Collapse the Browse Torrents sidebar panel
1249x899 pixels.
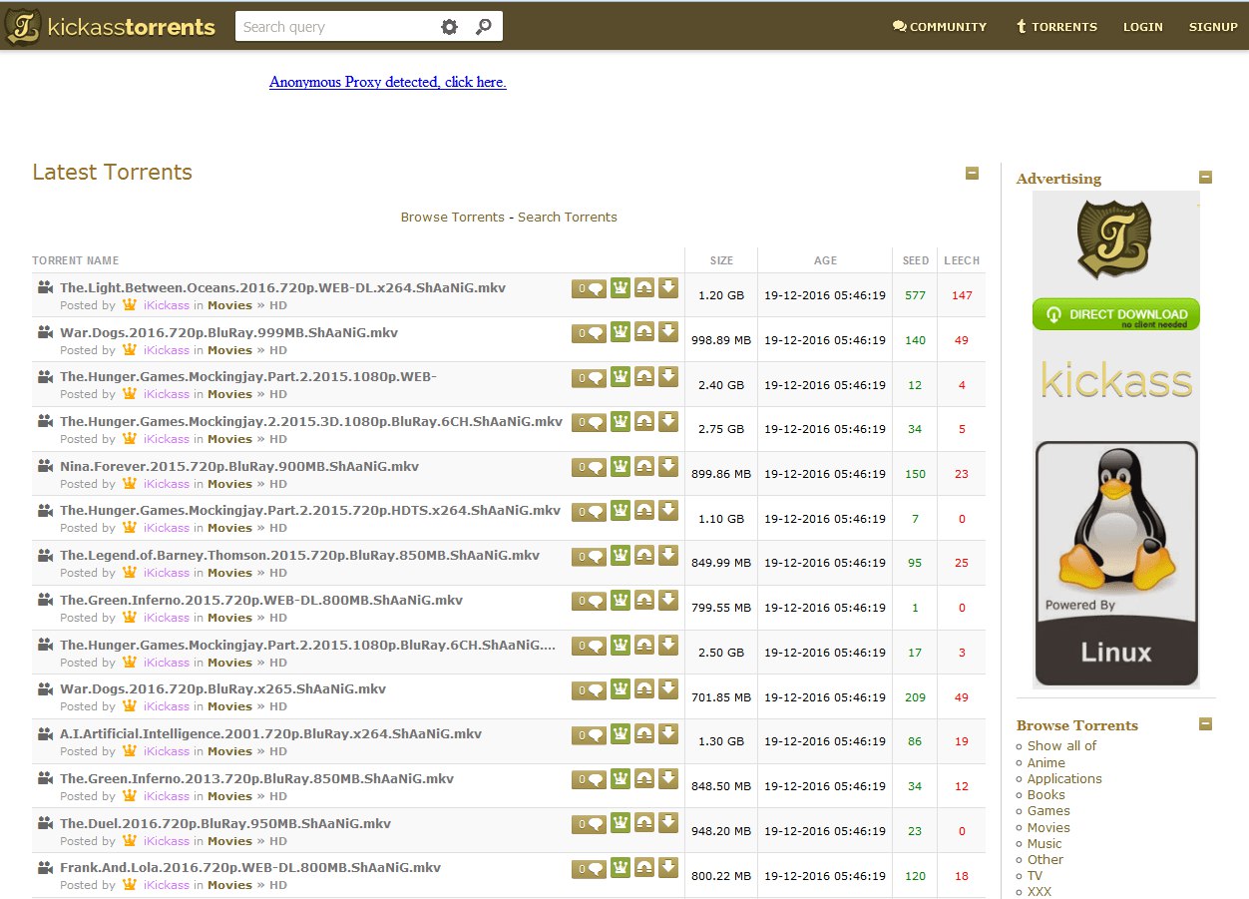click(x=1205, y=724)
